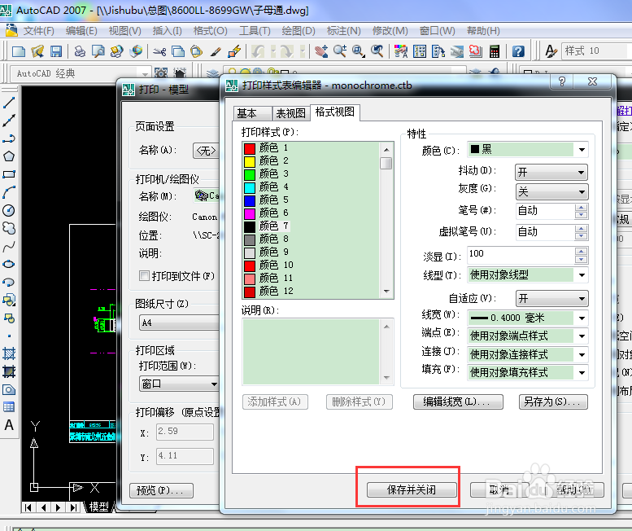Select the Table draw tool

coord(9,406)
